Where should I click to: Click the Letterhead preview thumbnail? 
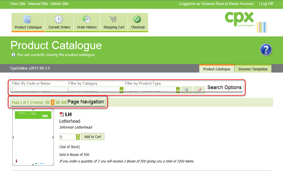pos(33,137)
